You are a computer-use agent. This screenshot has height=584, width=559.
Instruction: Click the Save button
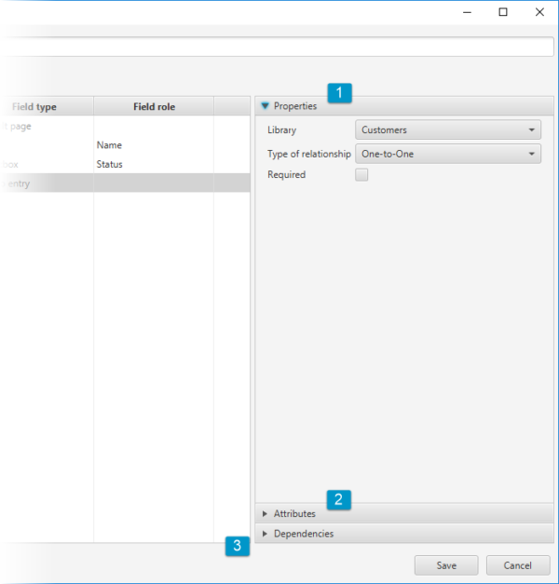pyautogui.click(x=446, y=565)
